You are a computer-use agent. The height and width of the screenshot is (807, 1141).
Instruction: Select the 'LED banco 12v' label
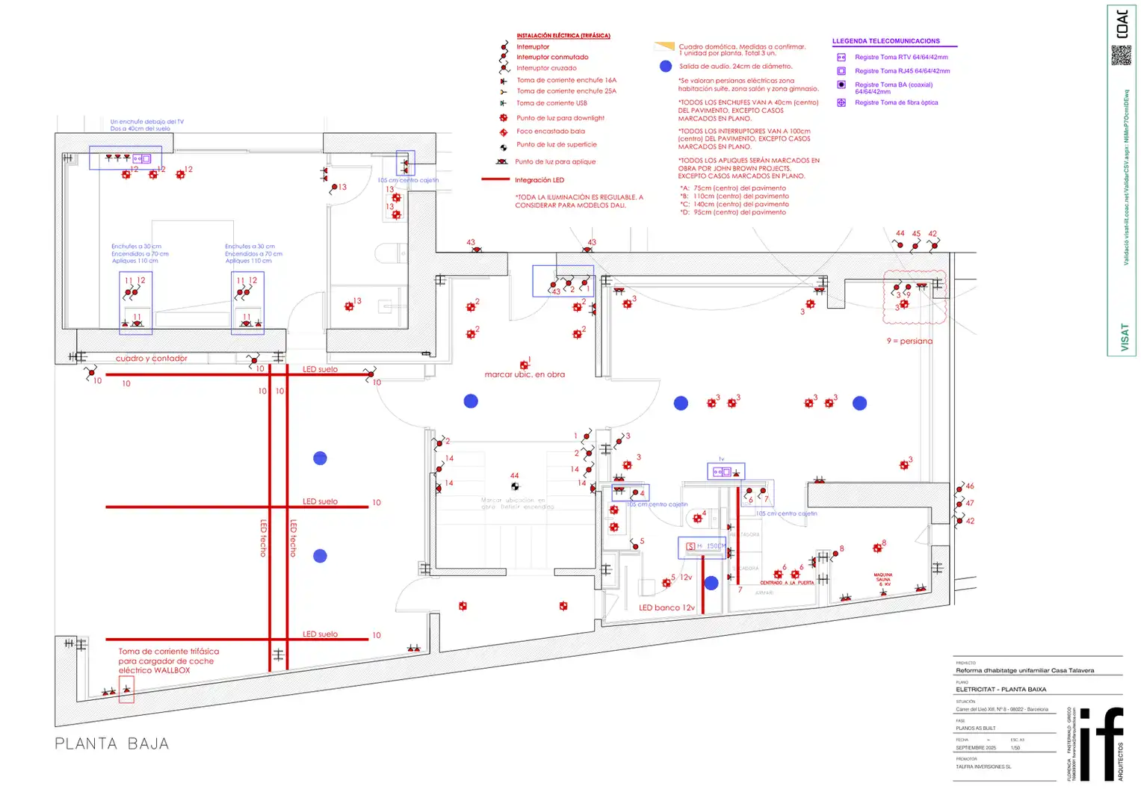pyautogui.click(x=667, y=608)
